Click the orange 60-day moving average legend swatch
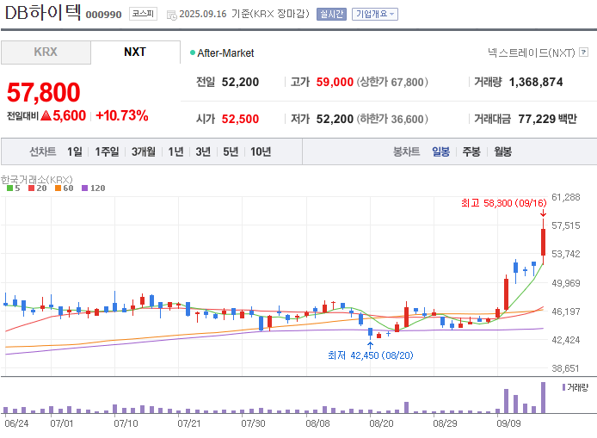Screen dimensions: 597x438 click(58, 188)
